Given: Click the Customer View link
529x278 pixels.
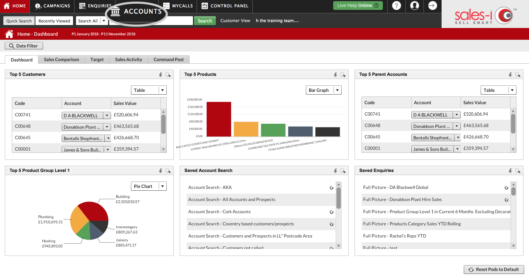Looking at the screenshot, I should 235,21.
